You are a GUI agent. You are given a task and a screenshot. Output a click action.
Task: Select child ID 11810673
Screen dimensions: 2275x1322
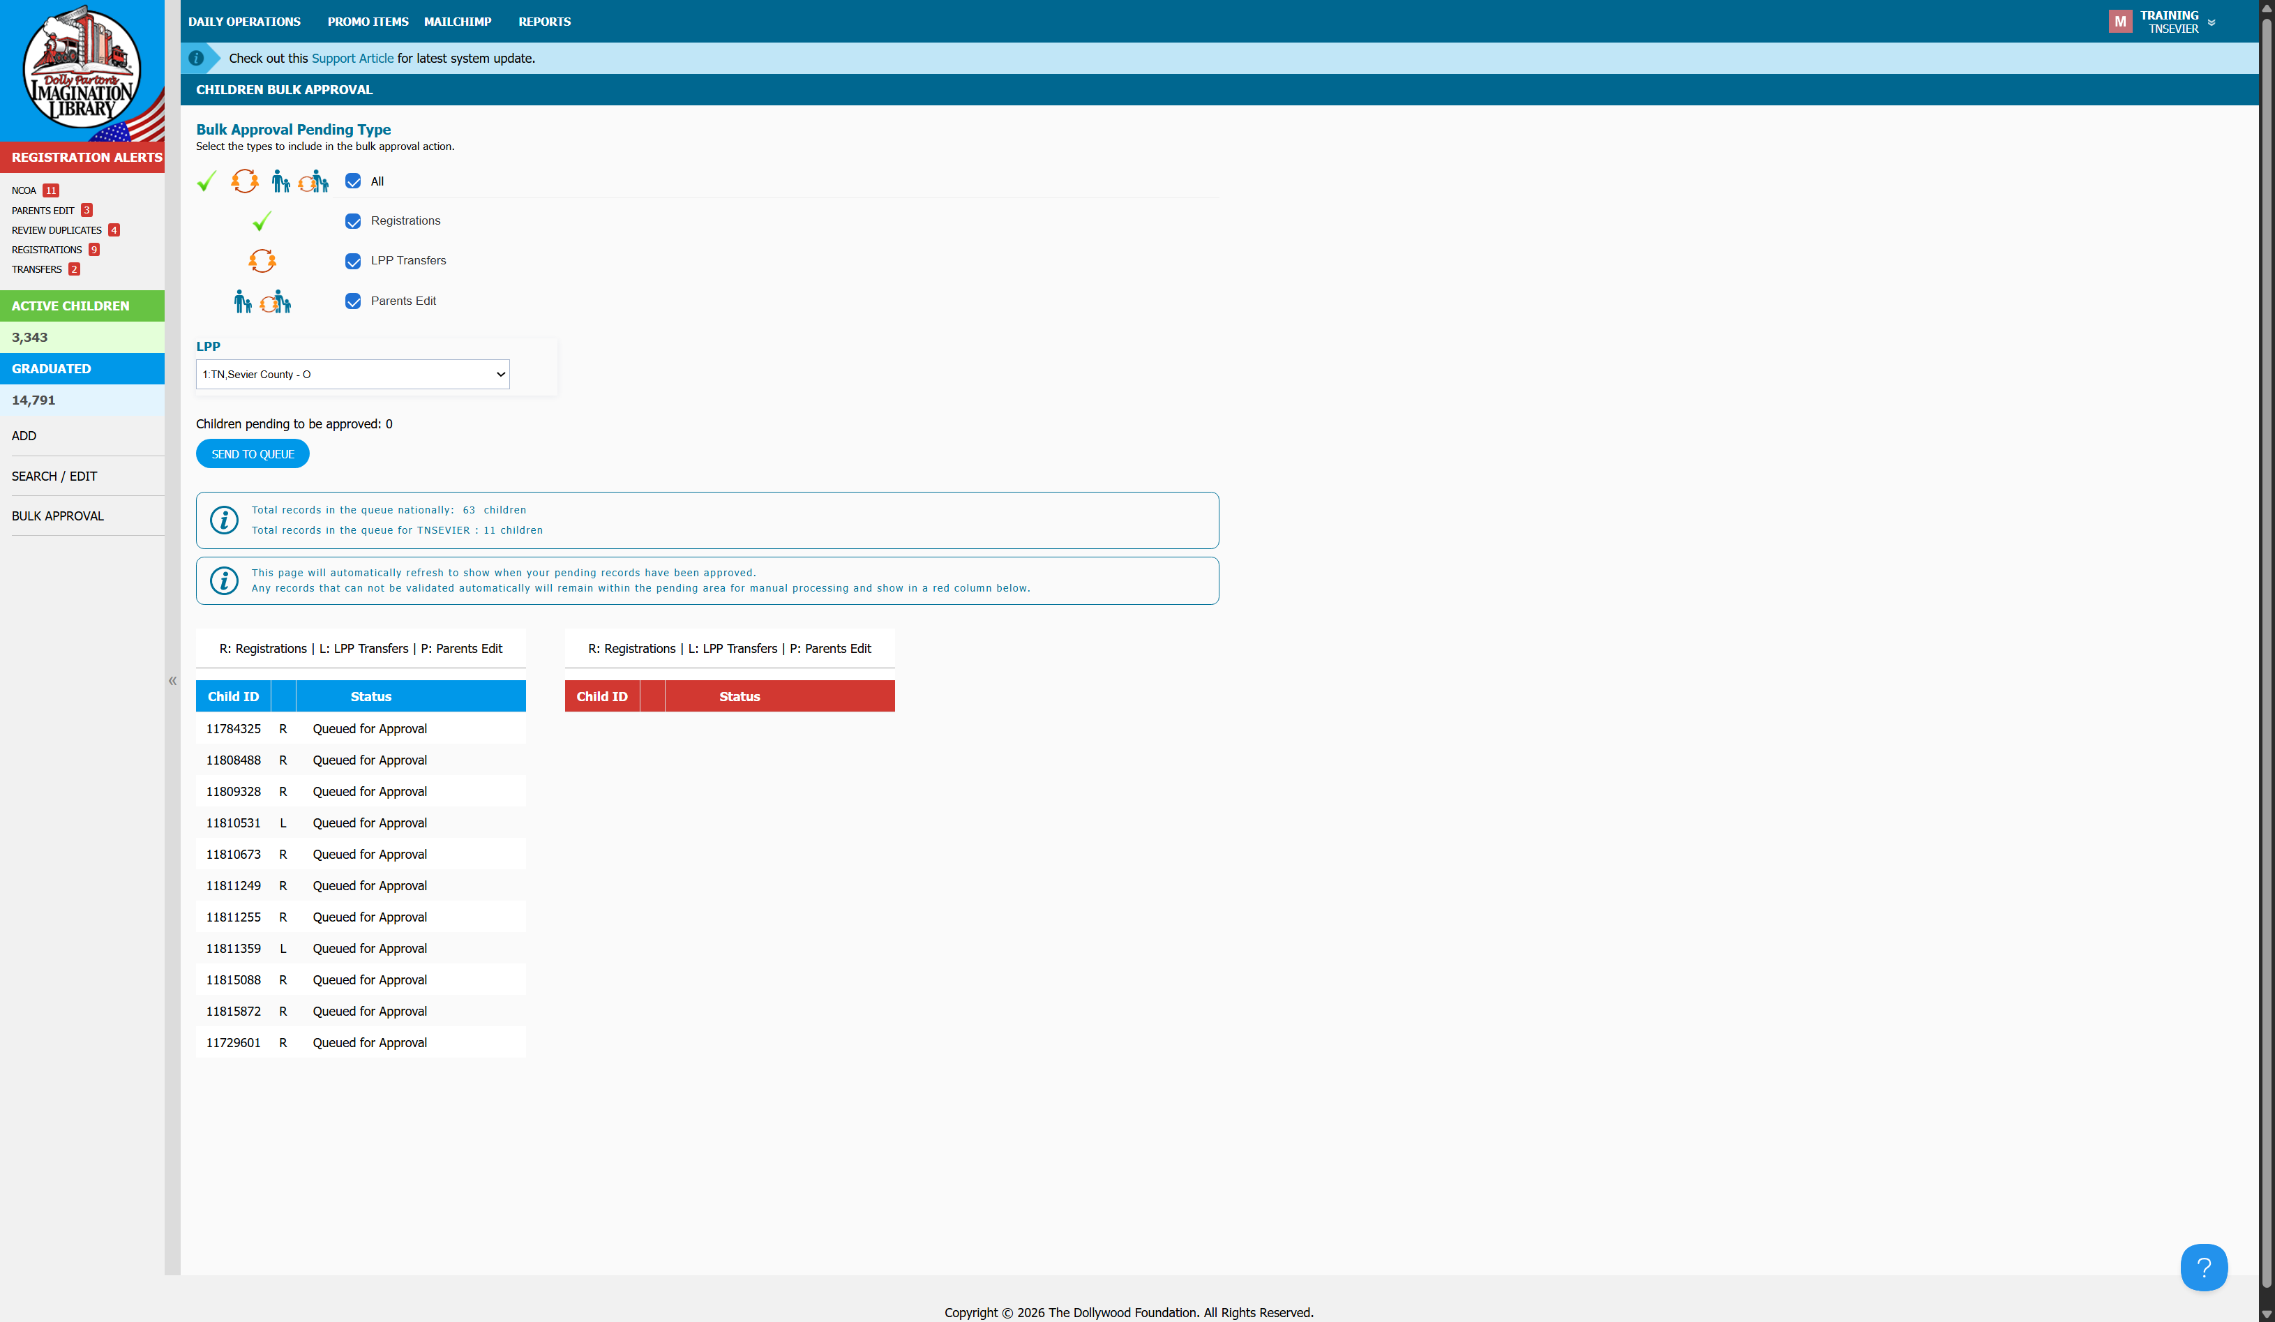(x=233, y=855)
